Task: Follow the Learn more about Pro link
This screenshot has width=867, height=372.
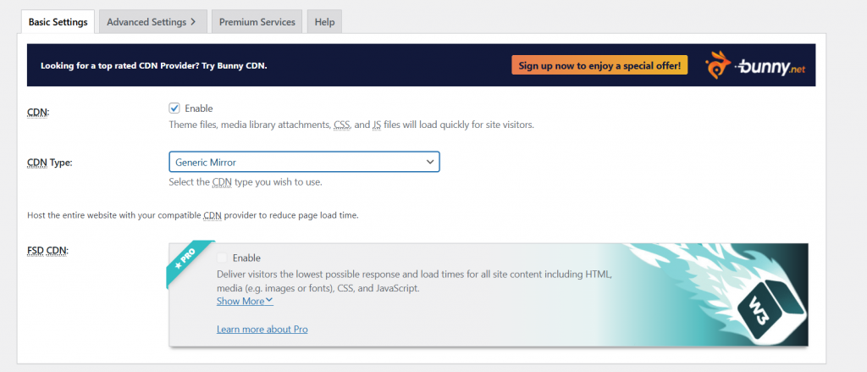Action: pos(262,329)
